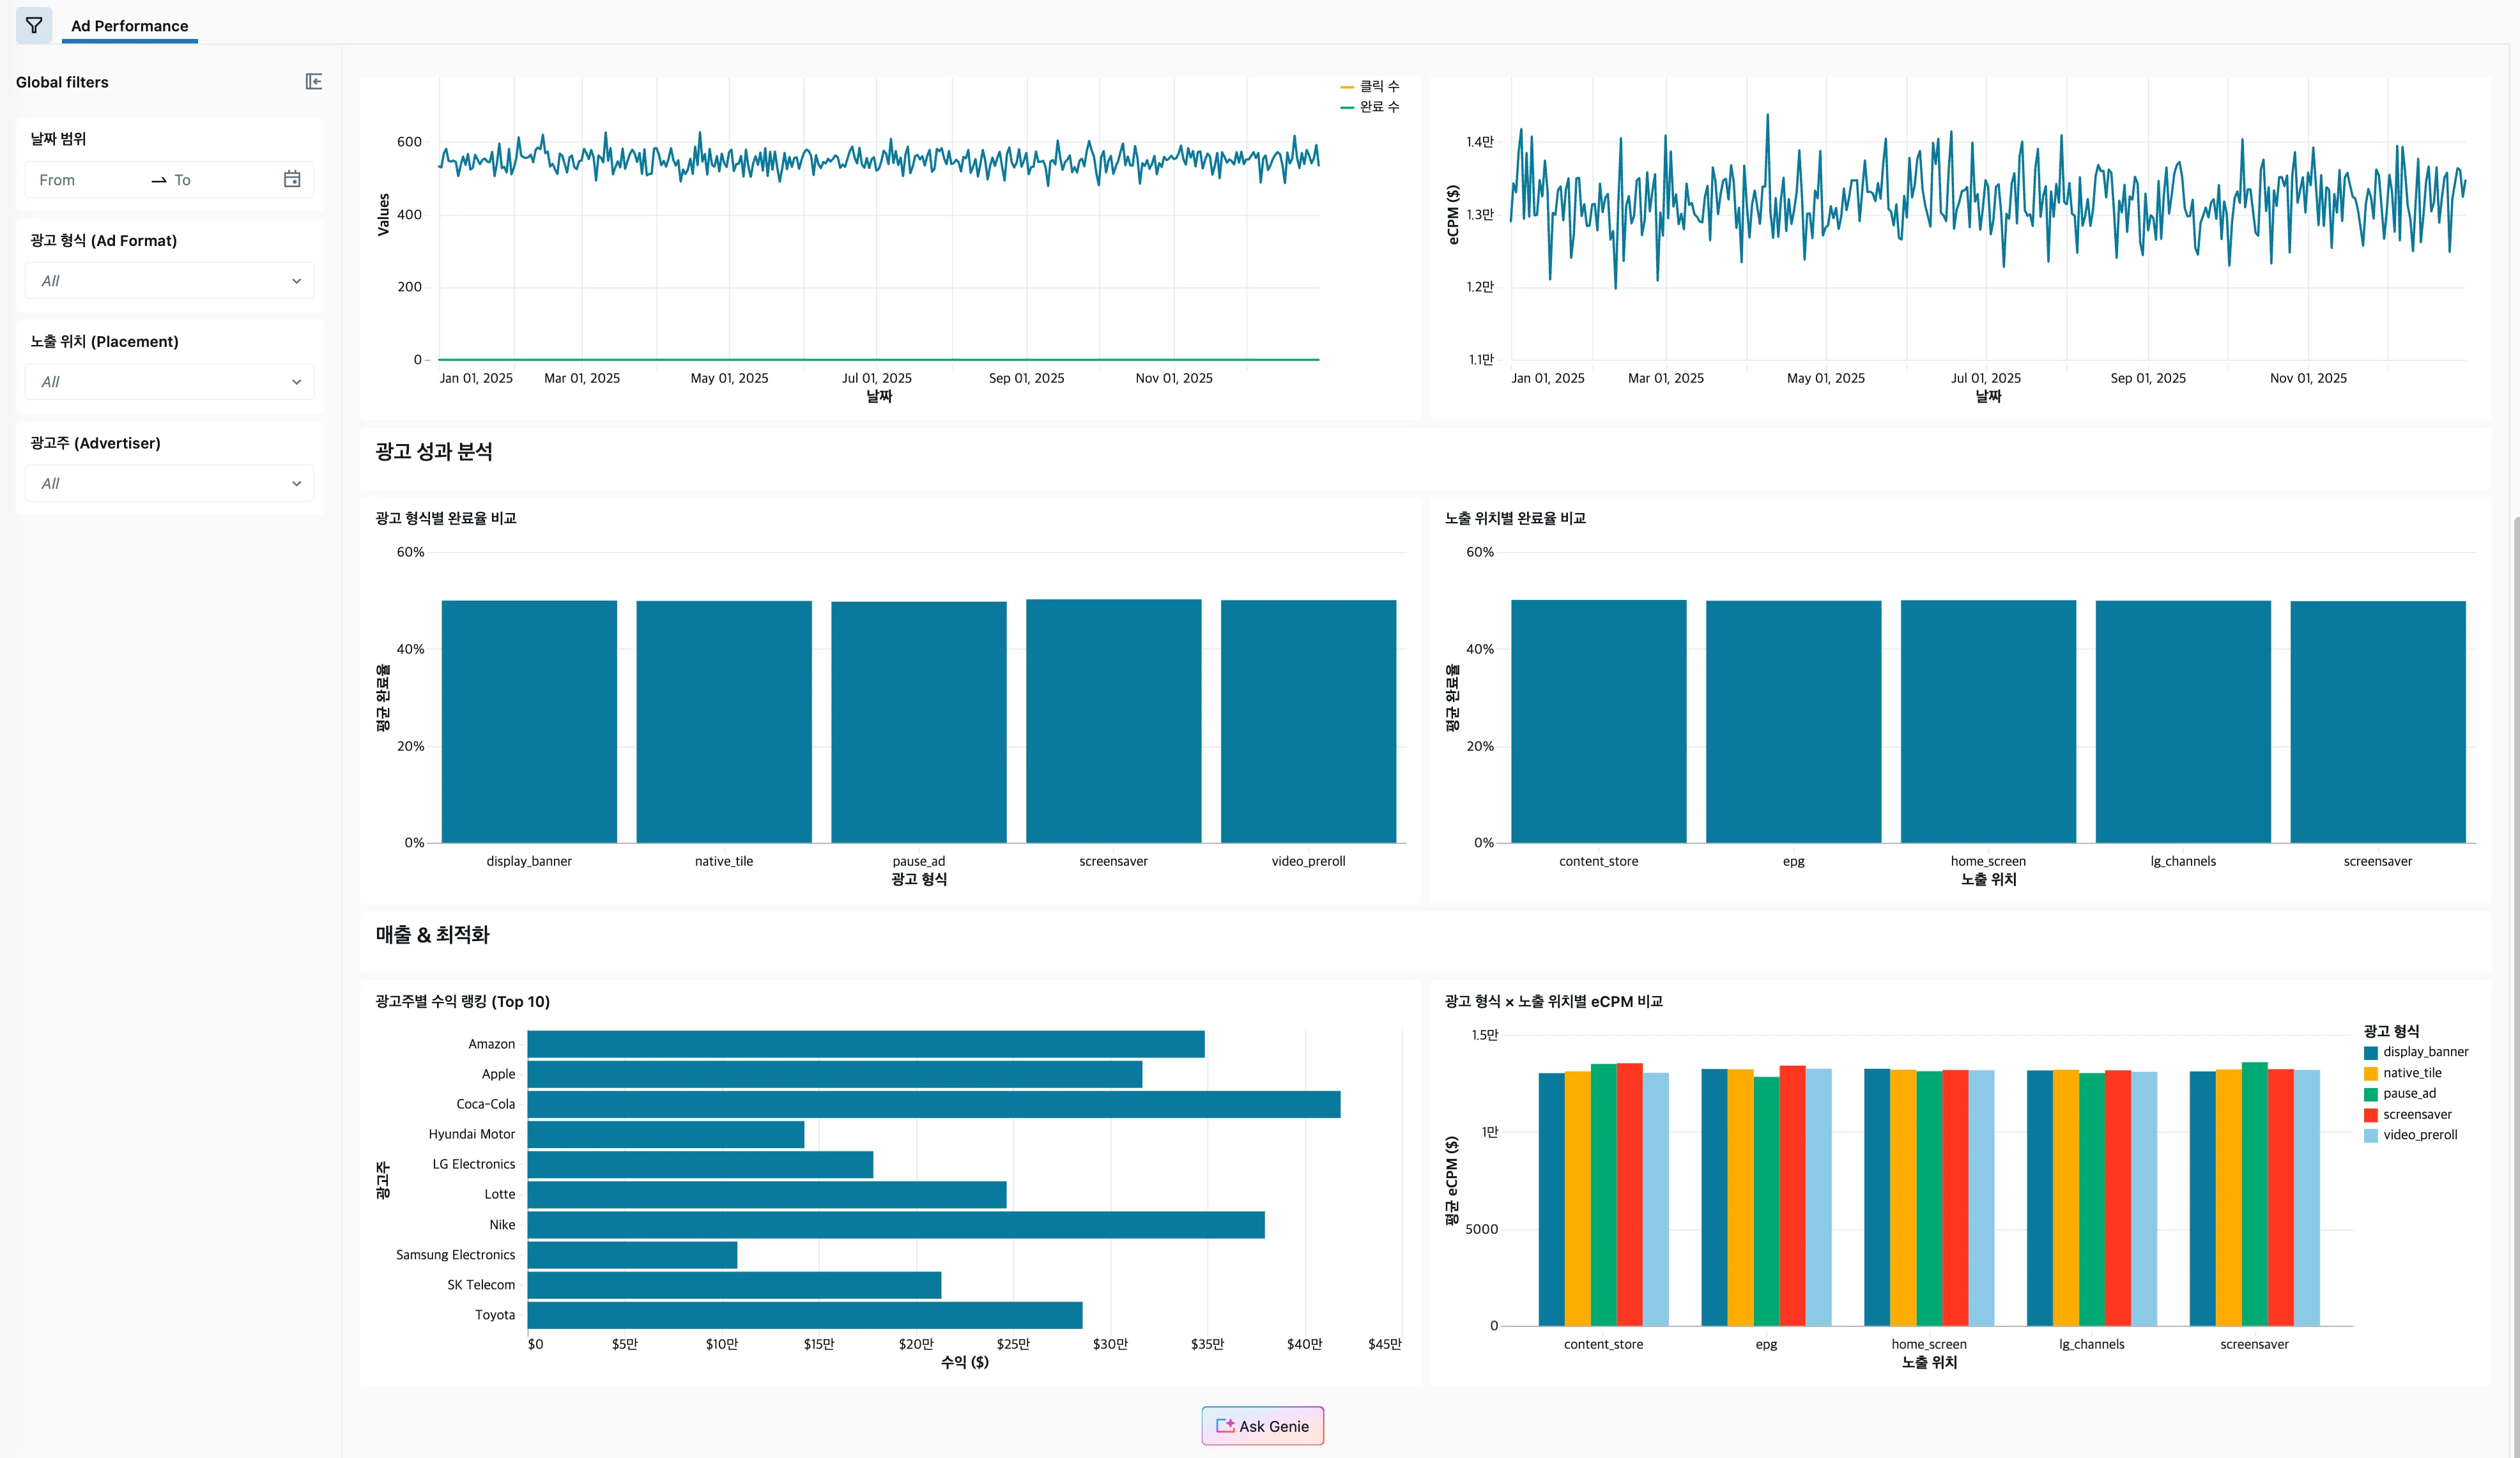Click 광고 형식 × 노출 위치별 eCPM 비교 title

pos(1554,1002)
